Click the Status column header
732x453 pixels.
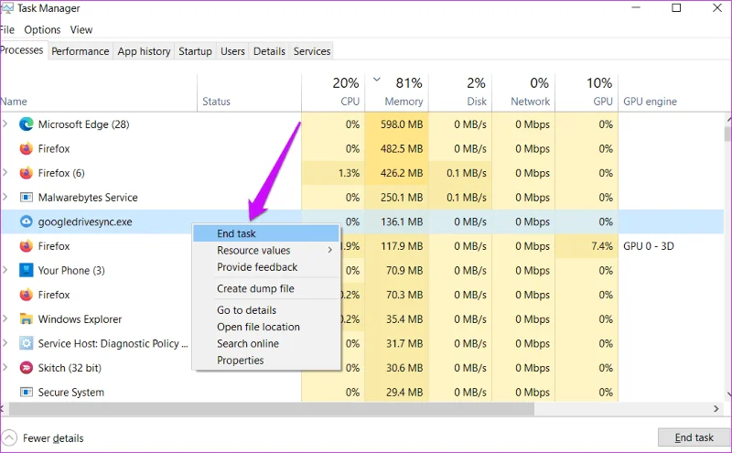point(216,102)
